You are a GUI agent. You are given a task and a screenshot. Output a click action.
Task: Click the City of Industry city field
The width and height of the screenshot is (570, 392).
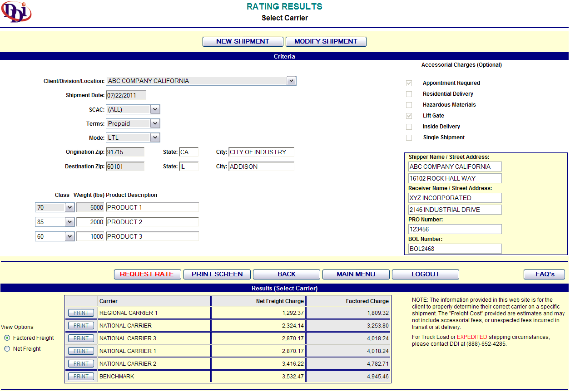point(261,152)
